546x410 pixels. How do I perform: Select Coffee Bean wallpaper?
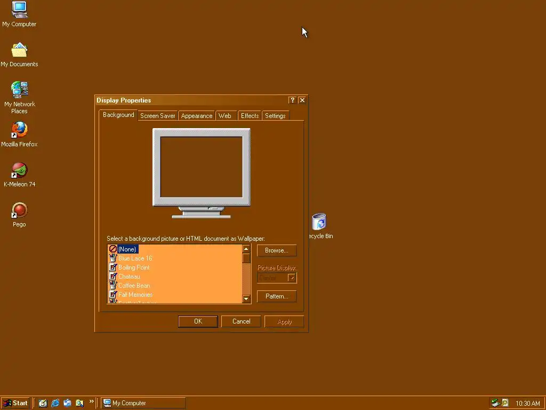click(x=134, y=286)
